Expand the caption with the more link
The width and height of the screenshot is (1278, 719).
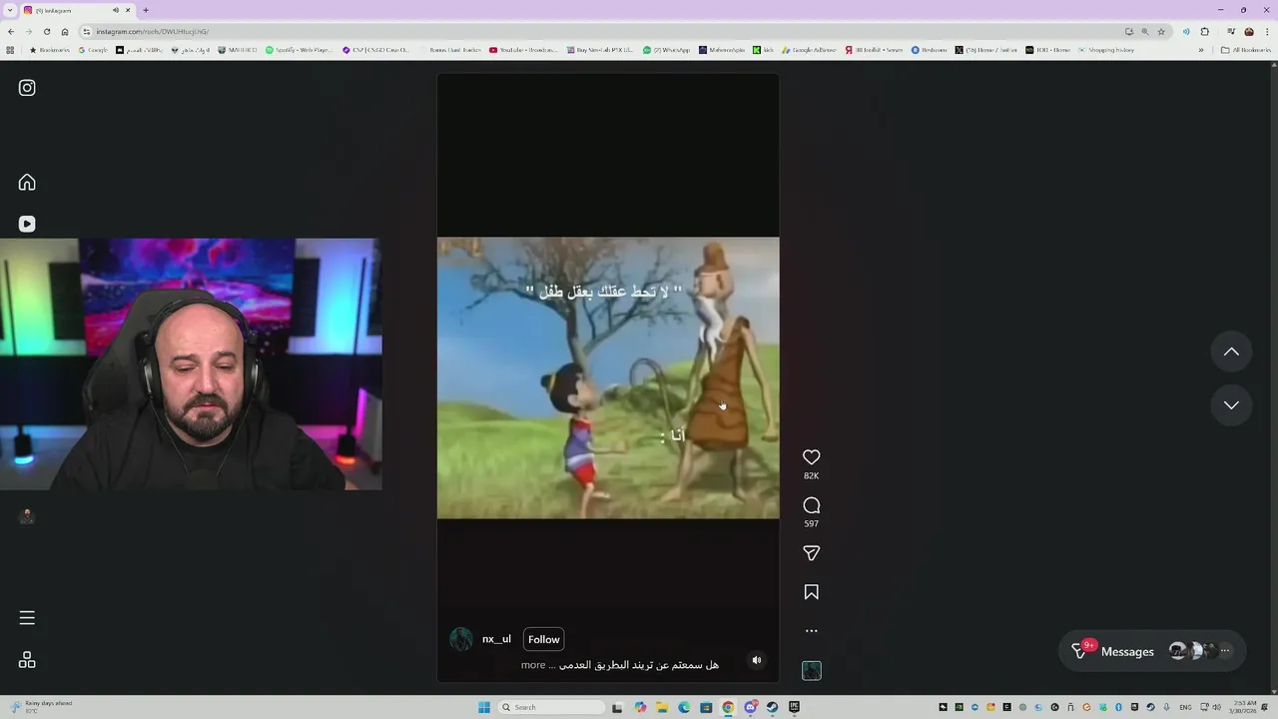533,665
